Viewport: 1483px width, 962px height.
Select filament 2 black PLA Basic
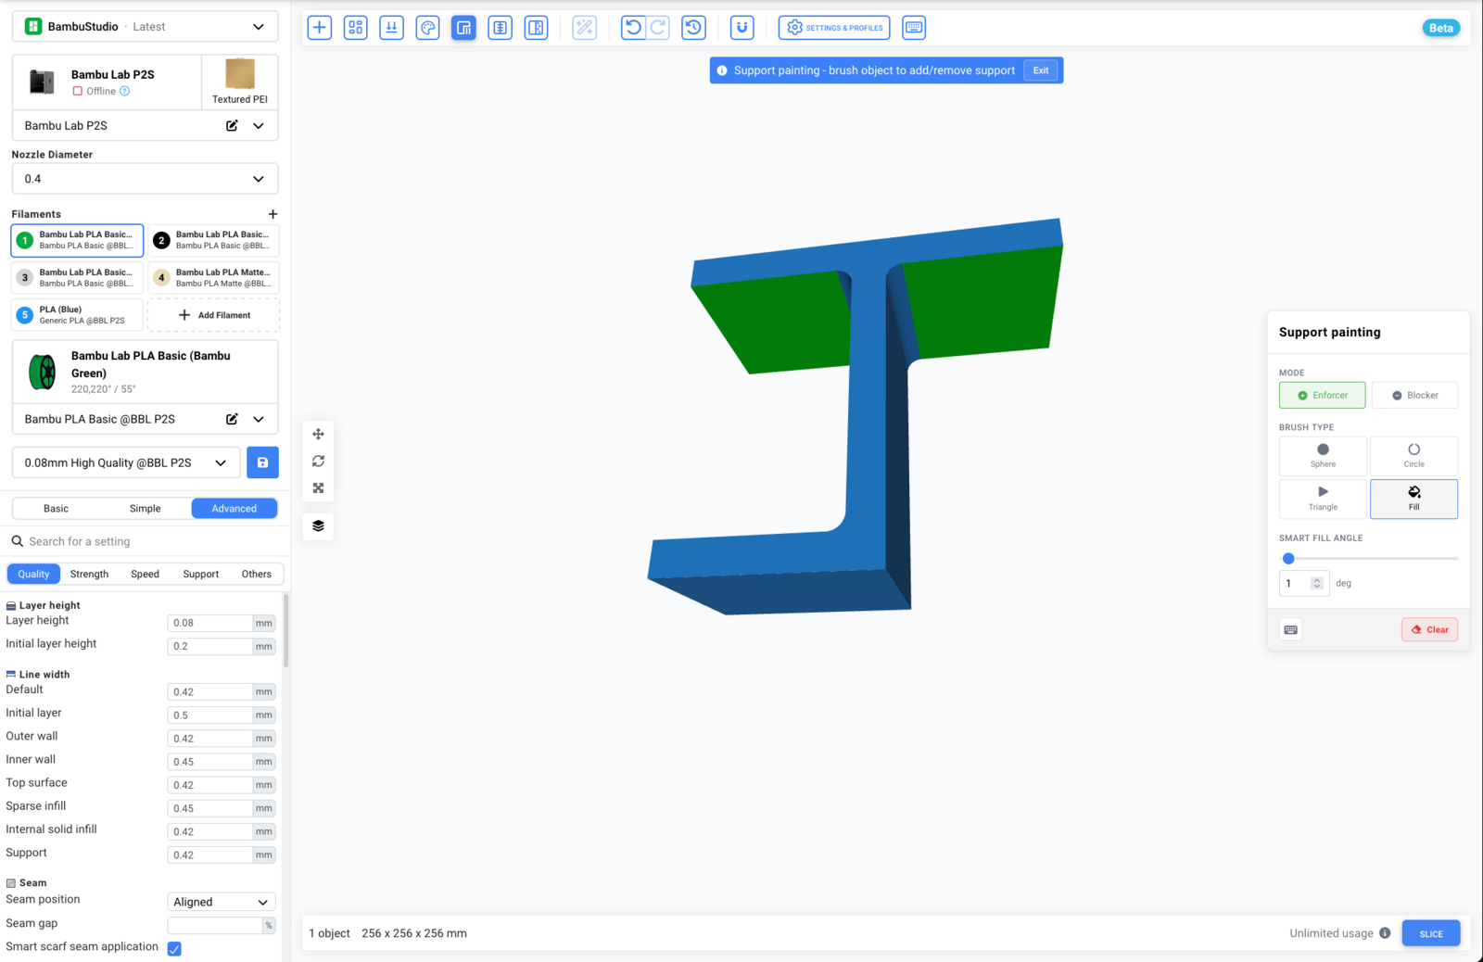coord(214,240)
